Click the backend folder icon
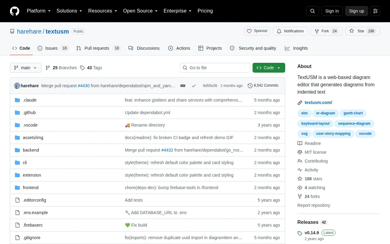 [x=17, y=150]
